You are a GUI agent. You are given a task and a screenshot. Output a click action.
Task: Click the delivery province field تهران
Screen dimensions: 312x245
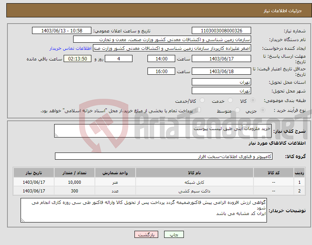click(x=221, y=82)
